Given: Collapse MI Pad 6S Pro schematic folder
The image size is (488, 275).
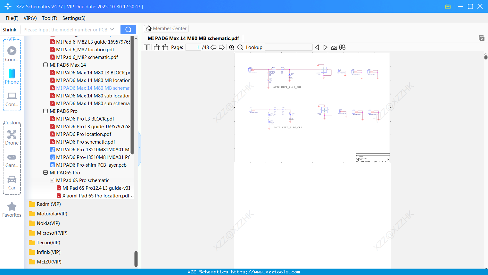Looking at the screenshot, I should coord(52,180).
